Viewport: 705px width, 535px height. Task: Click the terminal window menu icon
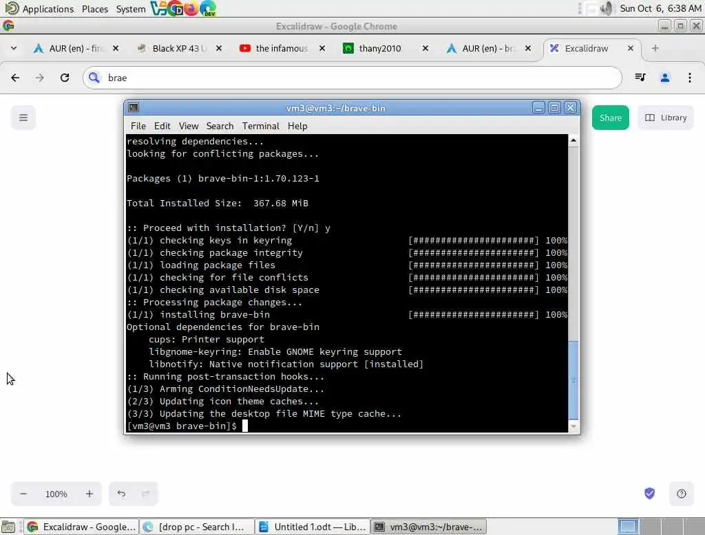(x=134, y=108)
